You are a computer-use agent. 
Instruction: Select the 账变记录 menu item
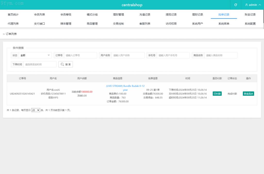click(x=250, y=15)
